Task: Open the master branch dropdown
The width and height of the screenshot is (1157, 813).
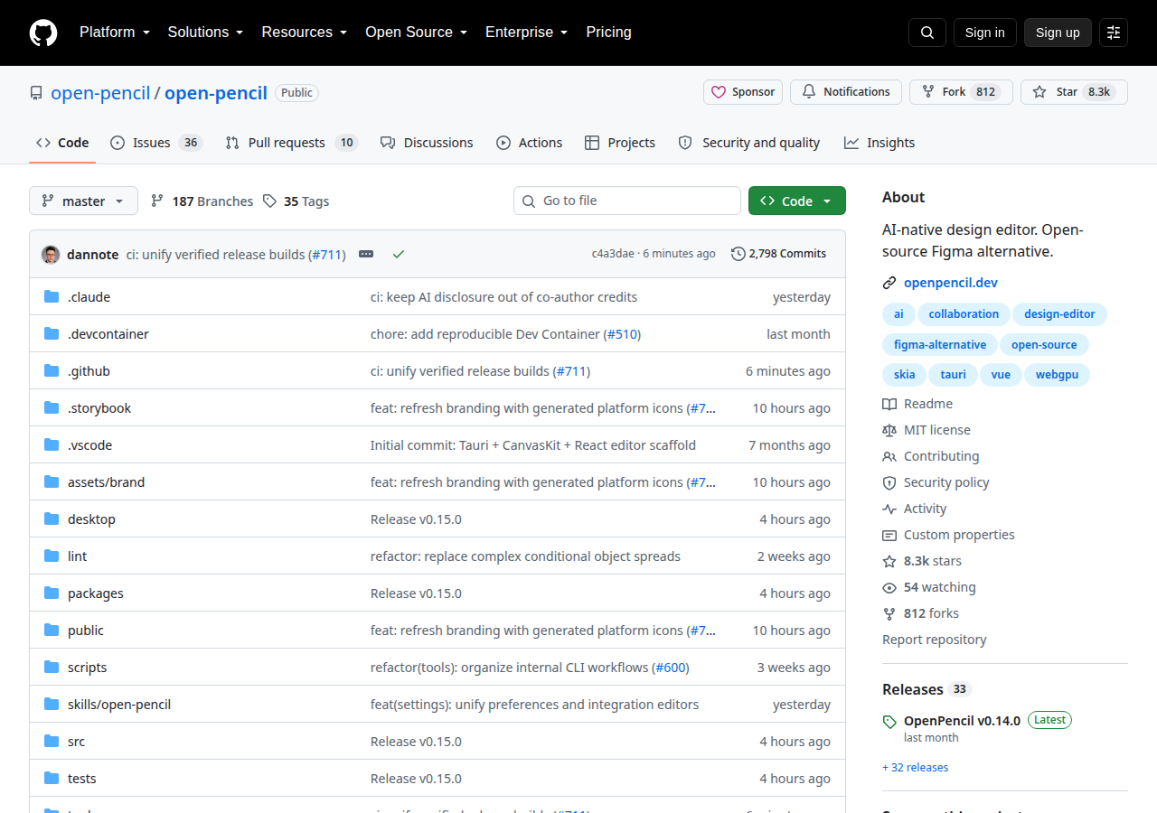Action: 83,201
